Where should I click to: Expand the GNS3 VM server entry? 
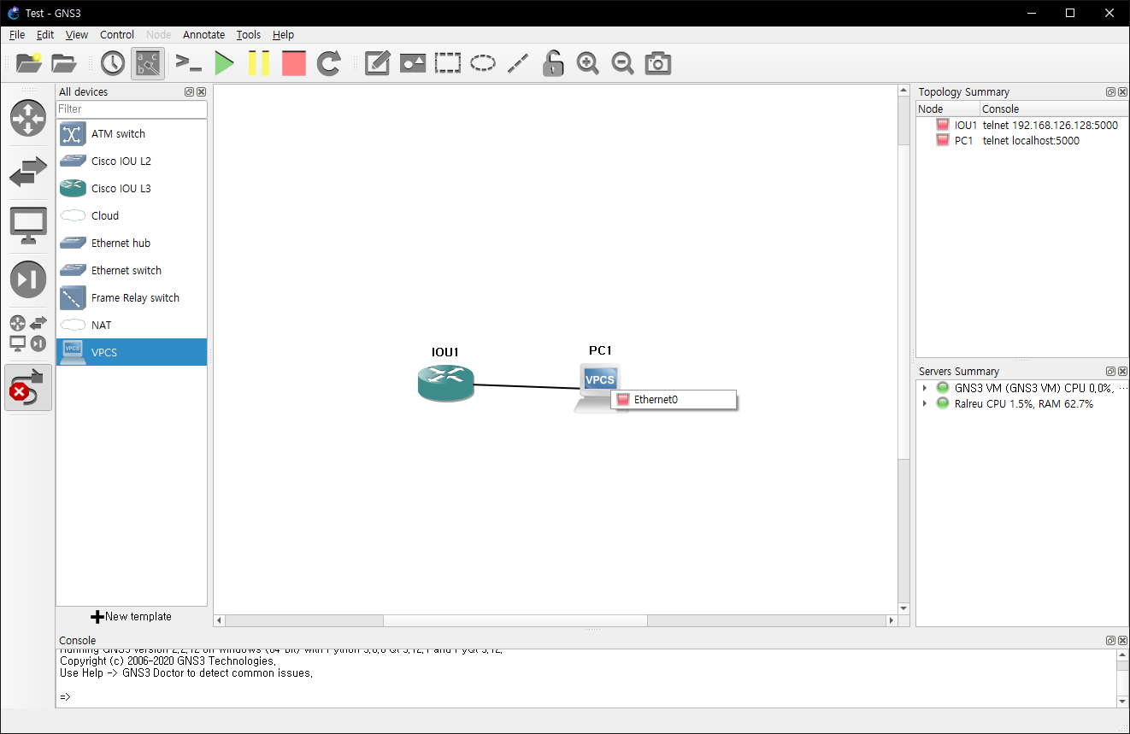point(925,388)
